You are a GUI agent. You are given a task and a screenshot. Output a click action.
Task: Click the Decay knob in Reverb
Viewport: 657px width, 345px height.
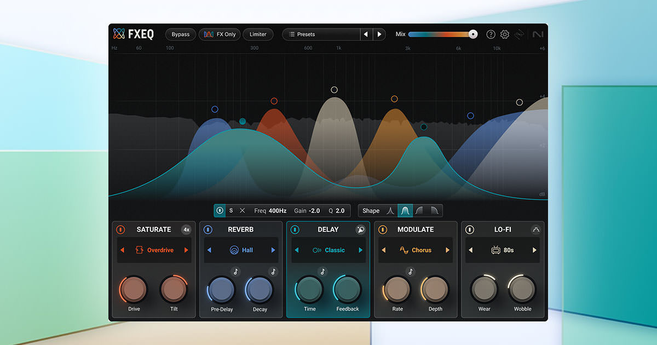coord(260,290)
